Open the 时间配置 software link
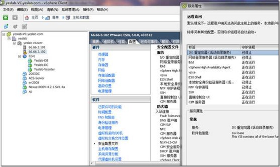The image size is (280, 167). [105, 112]
